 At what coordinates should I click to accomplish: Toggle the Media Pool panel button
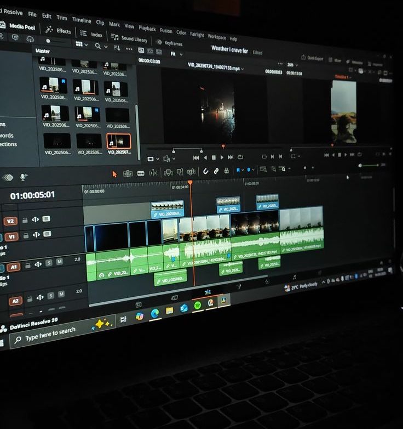(18, 26)
